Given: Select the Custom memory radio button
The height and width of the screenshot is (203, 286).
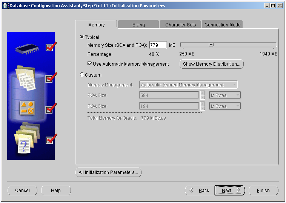Looking at the screenshot, I should pyautogui.click(x=82, y=74).
